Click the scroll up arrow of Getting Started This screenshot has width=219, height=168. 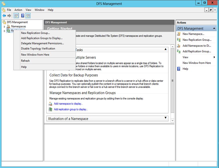pos(173,47)
